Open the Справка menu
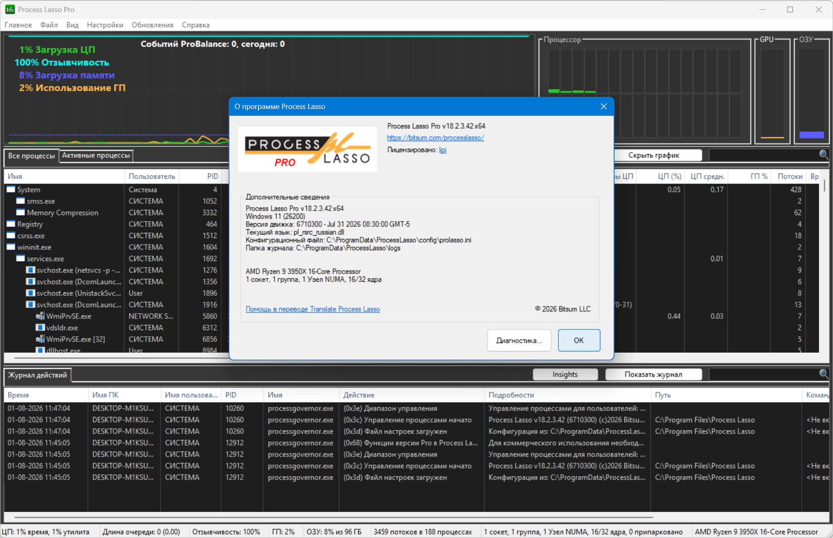The height and width of the screenshot is (538, 833). (196, 25)
